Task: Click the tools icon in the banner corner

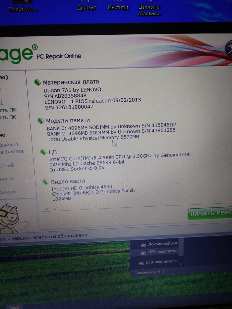Action: tap(229, 48)
